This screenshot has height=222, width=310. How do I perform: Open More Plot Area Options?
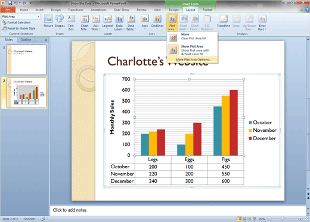[193, 60]
